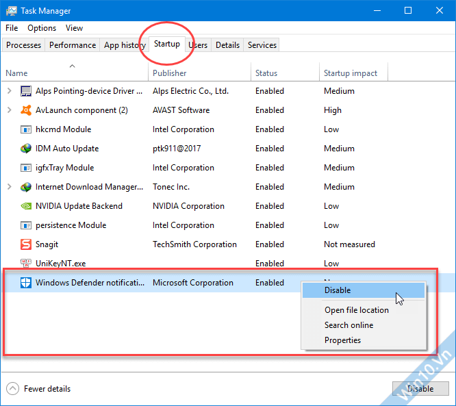Maximize the Task Manager window
The height and width of the screenshot is (406, 456).
[x=408, y=11]
